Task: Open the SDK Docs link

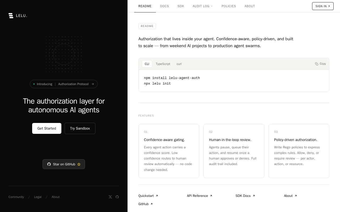Action: 245,196
